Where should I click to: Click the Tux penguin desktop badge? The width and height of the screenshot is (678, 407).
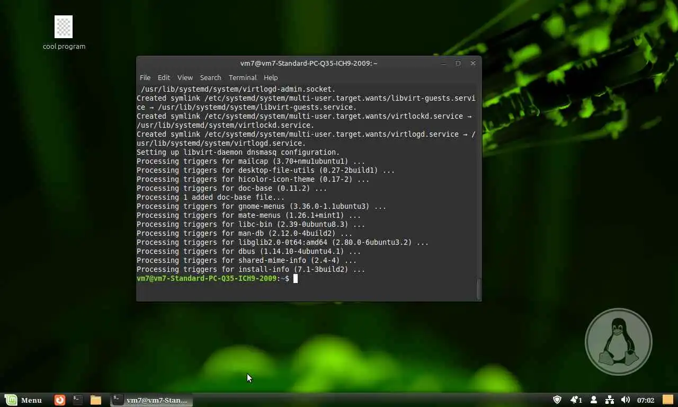click(618, 342)
